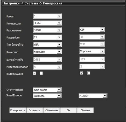Open sub-stream Хорошее quality dropdown
The width and height of the screenshot is (126, 122).
point(92,51)
